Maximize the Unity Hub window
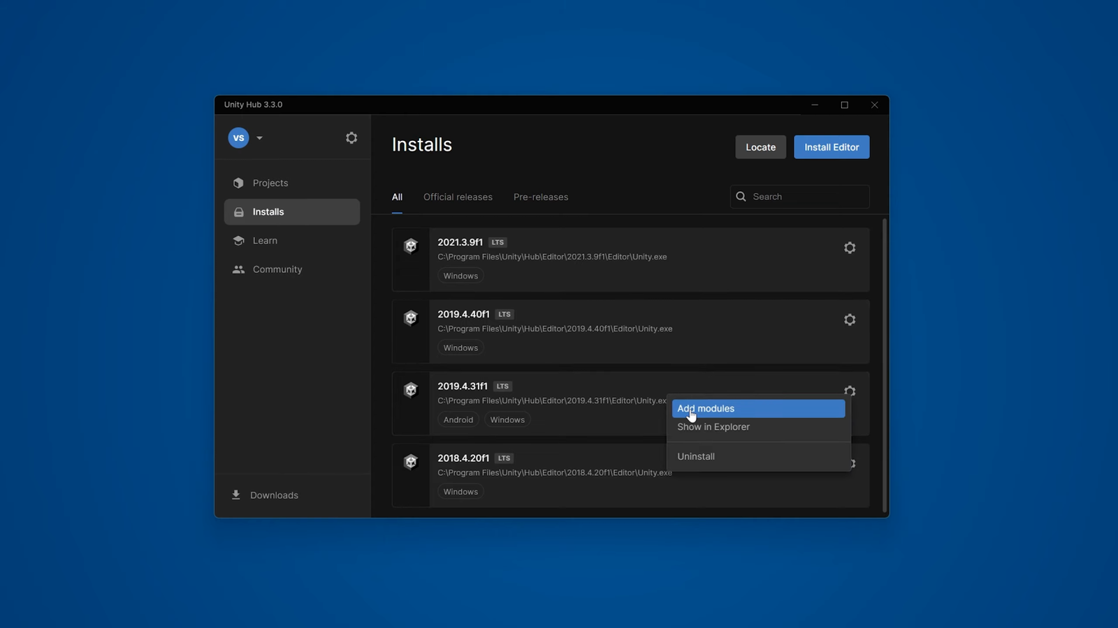Image resolution: width=1118 pixels, height=628 pixels. (x=844, y=105)
